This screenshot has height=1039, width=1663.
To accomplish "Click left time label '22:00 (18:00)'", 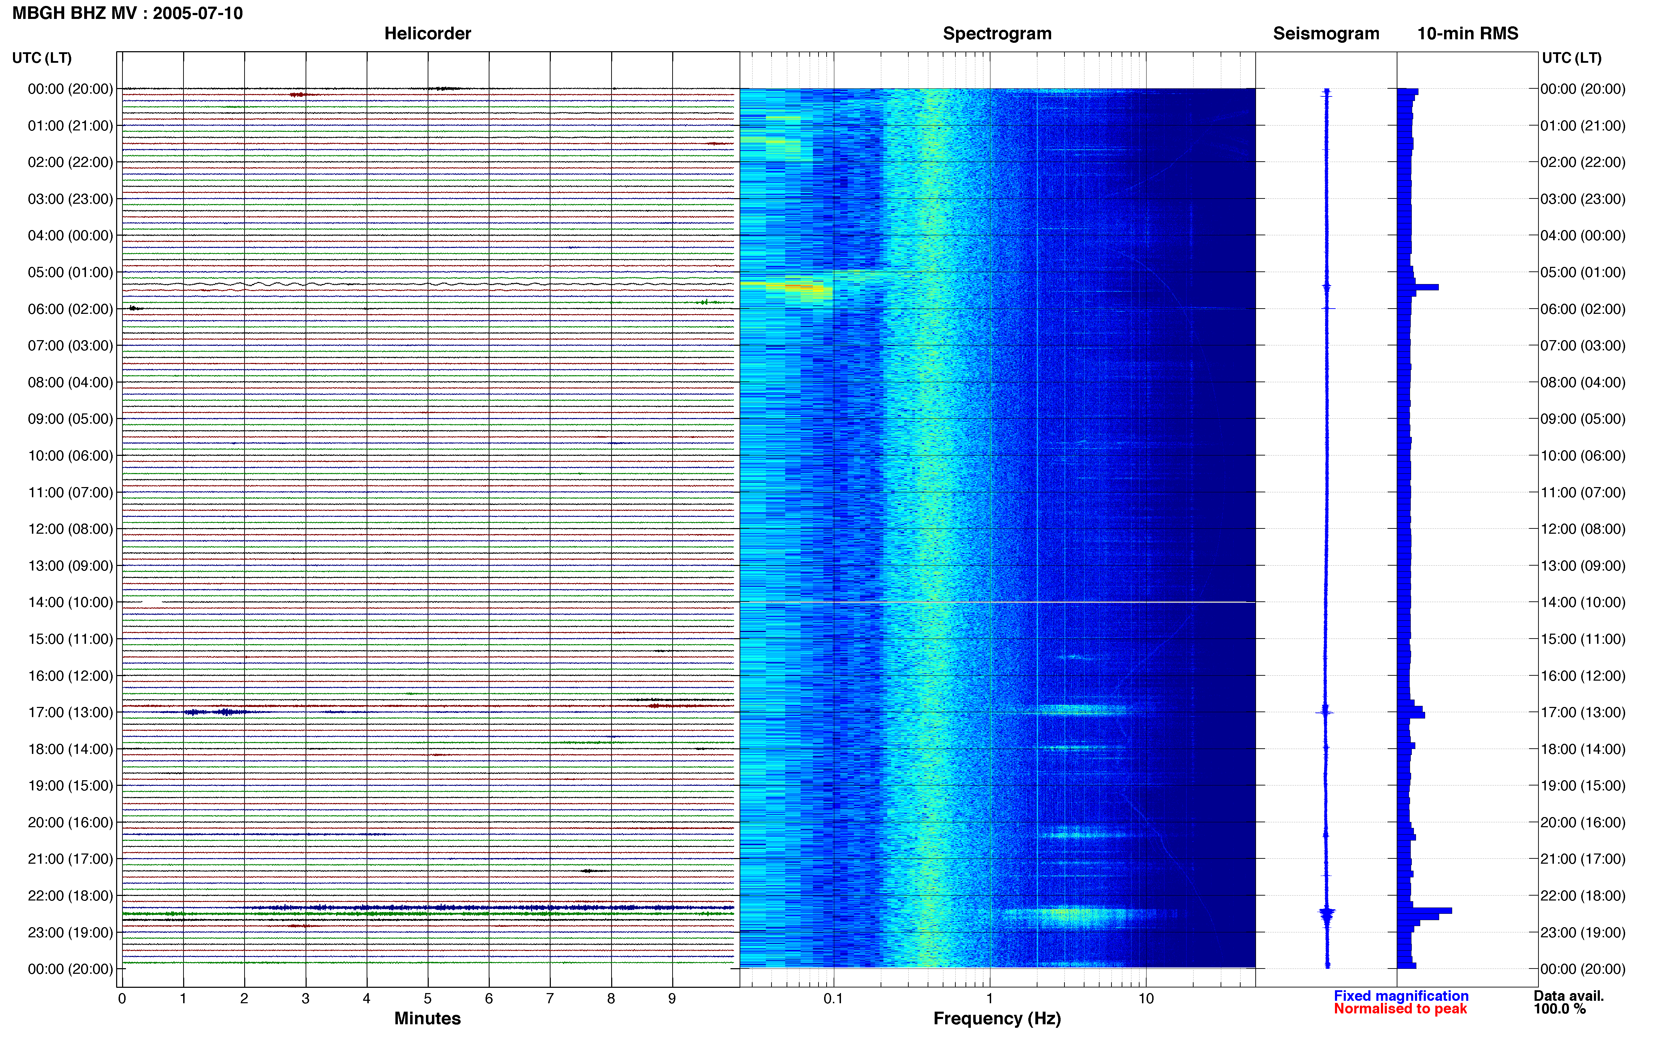I will pos(70,895).
